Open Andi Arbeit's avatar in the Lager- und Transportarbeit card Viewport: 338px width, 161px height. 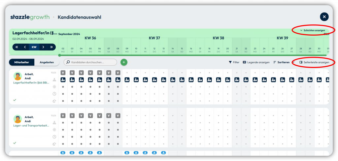pyautogui.click(x=18, y=119)
